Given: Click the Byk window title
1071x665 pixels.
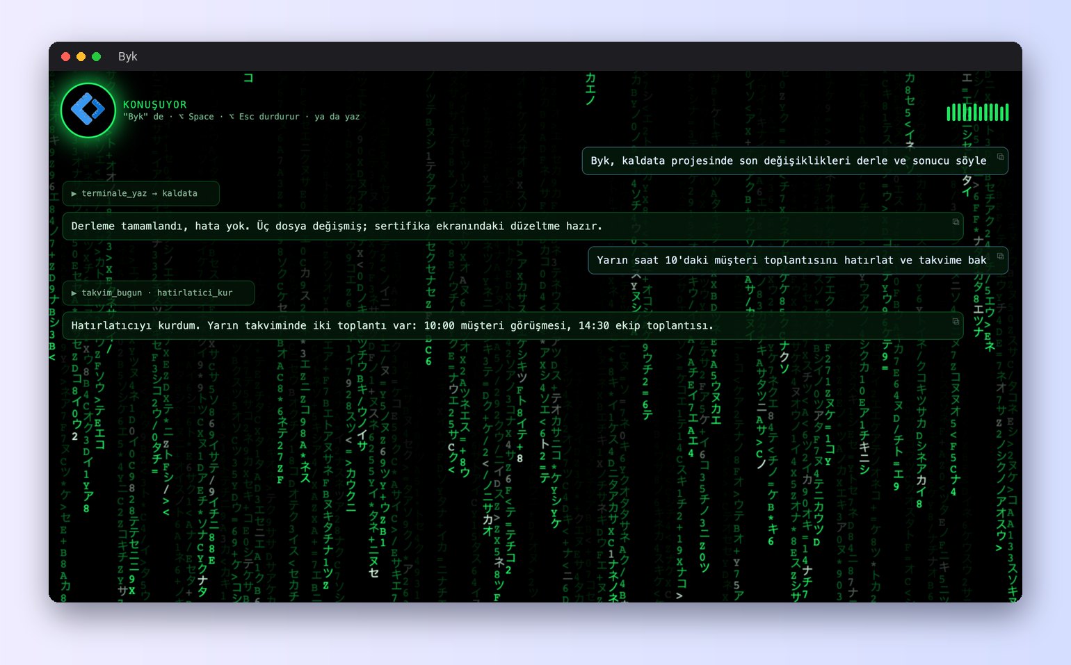Looking at the screenshot, I should point(128,56).
